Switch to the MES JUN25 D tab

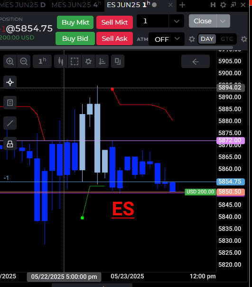point(23,5)
